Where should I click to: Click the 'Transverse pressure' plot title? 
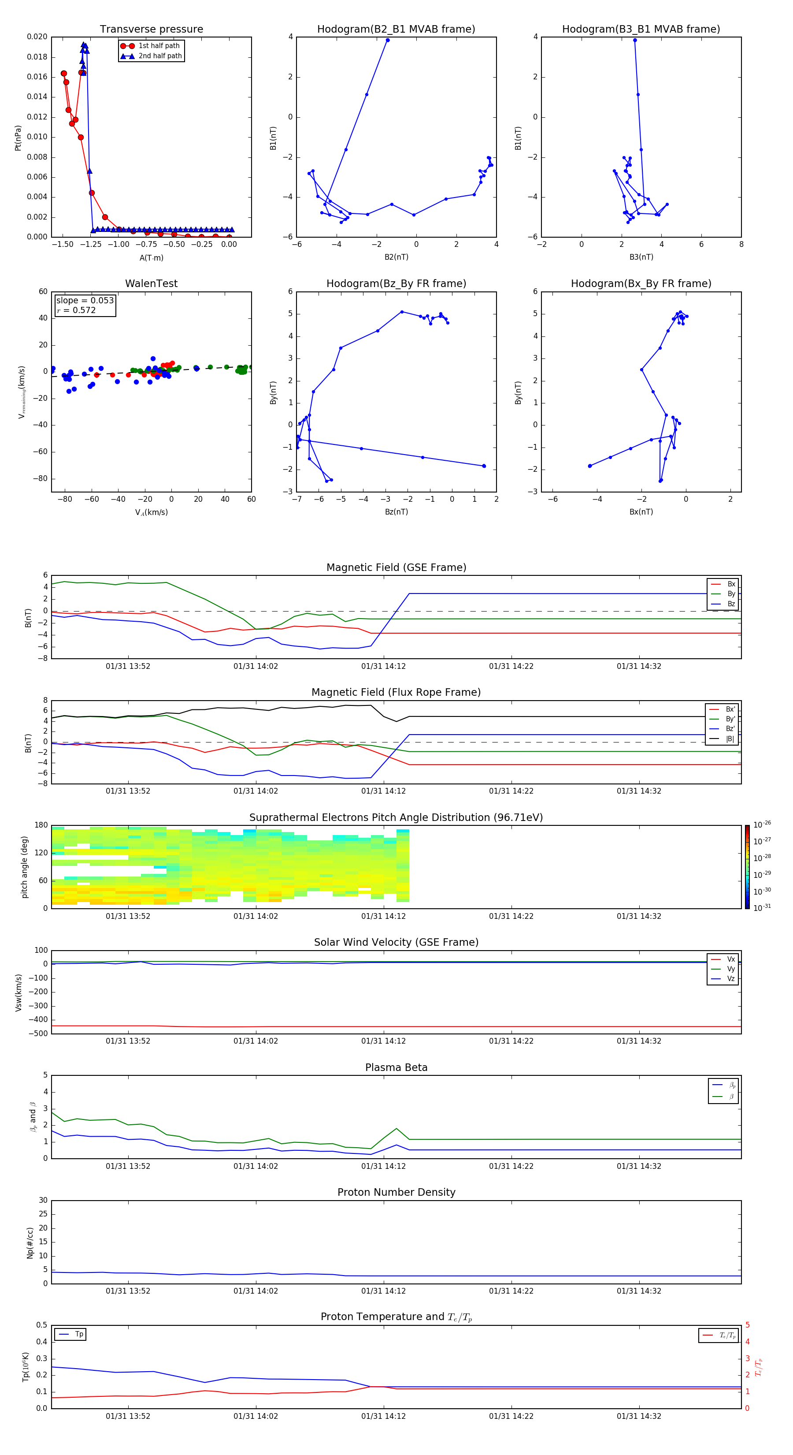click(151, 30)
